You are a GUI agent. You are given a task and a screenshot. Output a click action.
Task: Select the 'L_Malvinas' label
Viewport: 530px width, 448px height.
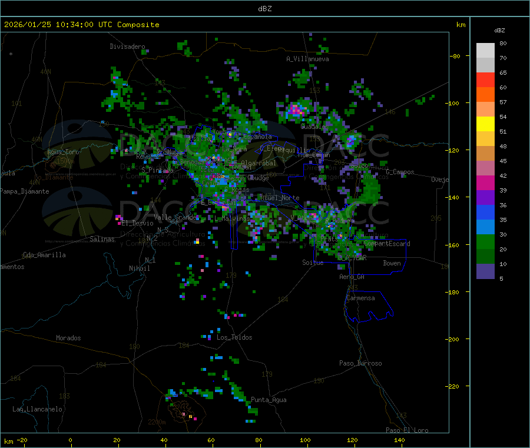232,218
